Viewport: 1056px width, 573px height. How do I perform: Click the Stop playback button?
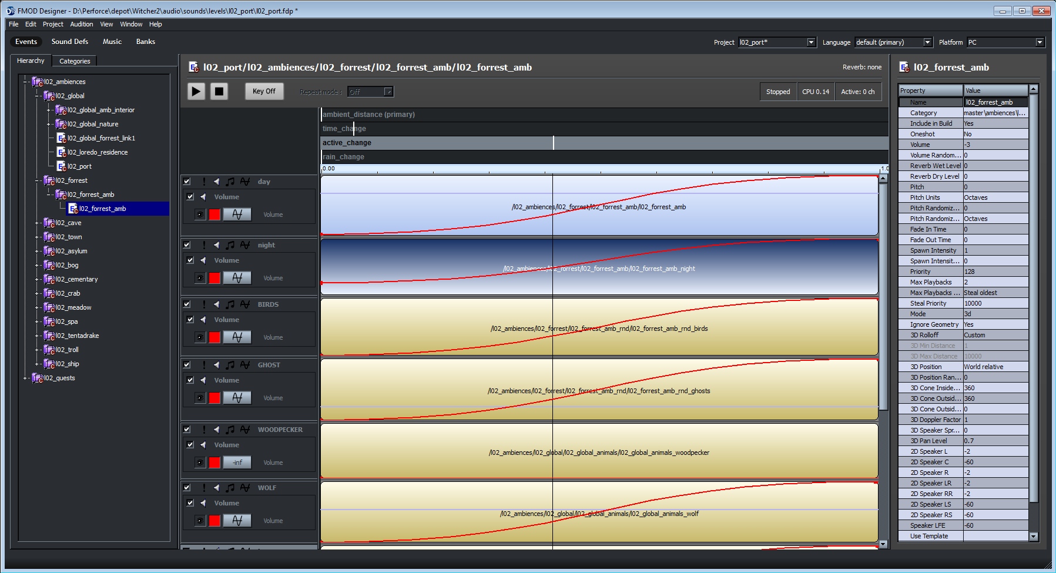coord(219,91)
